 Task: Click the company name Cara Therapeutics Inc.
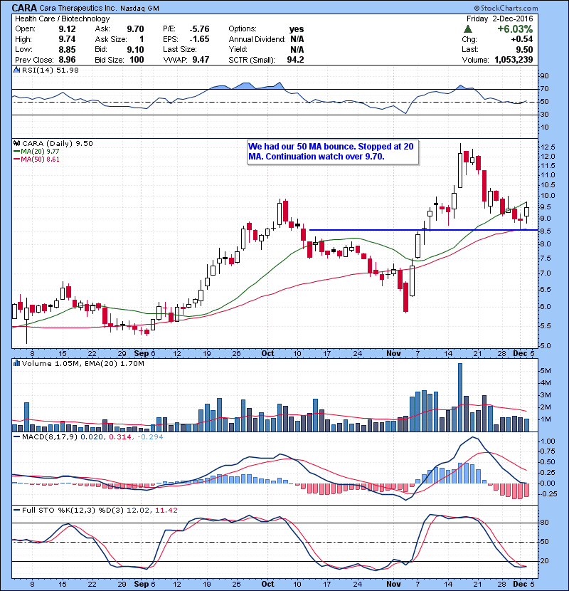(78, 8)
